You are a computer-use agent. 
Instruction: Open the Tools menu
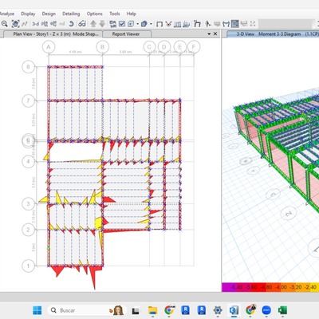click(x=115, y=14)
